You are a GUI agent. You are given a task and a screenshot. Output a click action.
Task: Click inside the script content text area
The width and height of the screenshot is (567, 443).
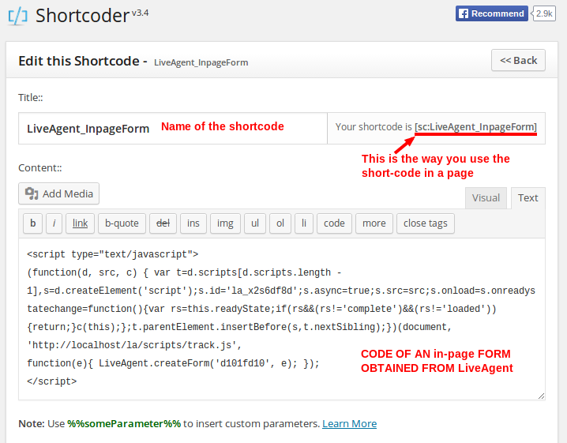[x=282, y=319]
